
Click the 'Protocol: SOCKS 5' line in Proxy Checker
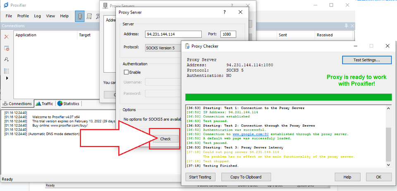pyautogui.click(x=215, y=70)
